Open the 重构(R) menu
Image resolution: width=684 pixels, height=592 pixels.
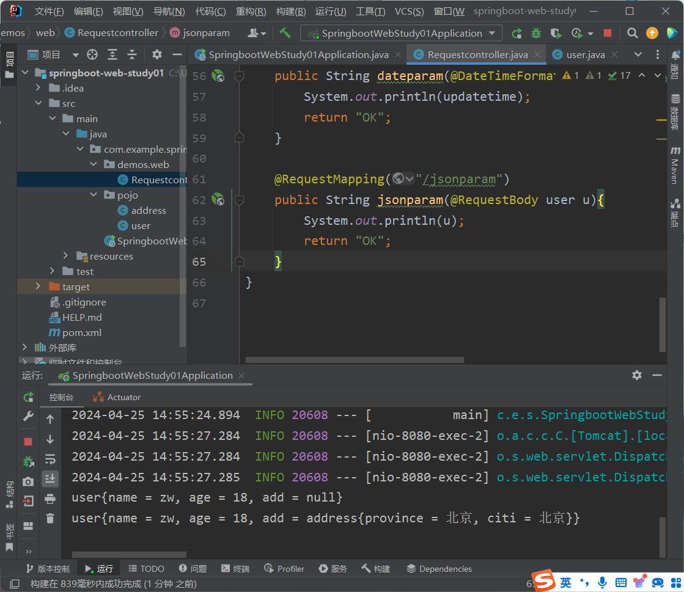point(251,12)
